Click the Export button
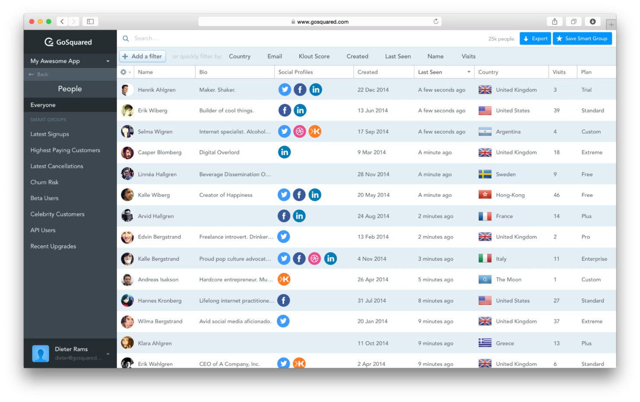The width and height of the screenshot is (640, 402). coord(535,38)
